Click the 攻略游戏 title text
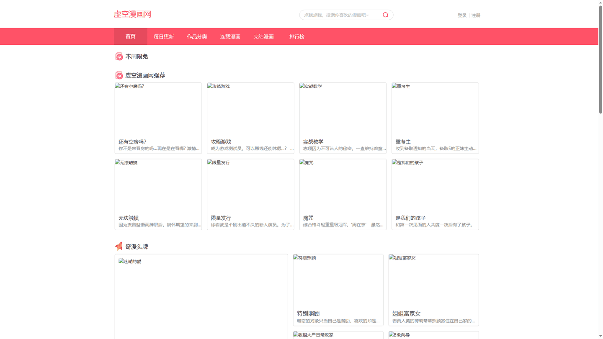 tap(221, 142)
